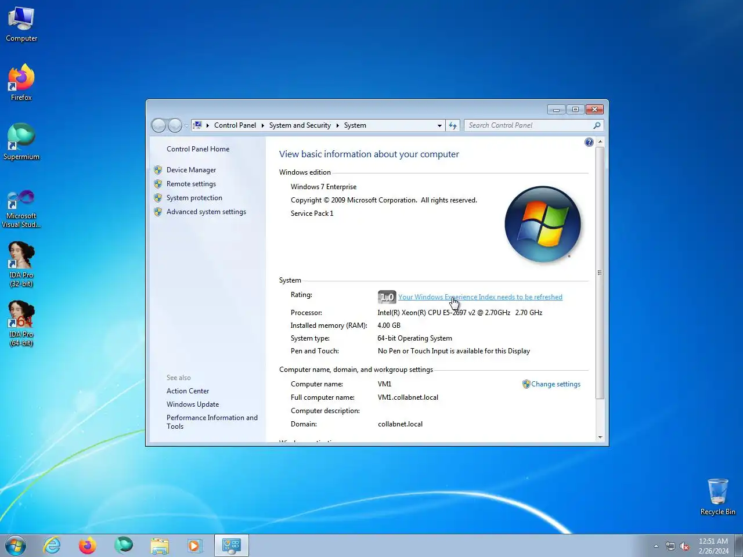Screen dimensions: 743x557
Task: Click the VM1.collabnet.local full computer name
Action: tap(408, 397)
